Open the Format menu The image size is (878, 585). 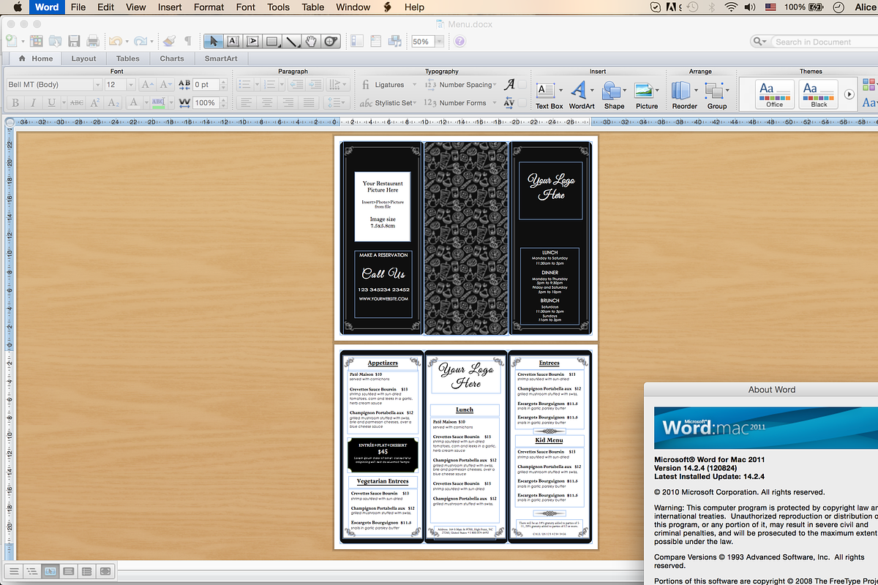tap(209, 7)
